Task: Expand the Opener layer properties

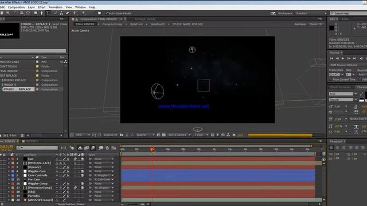Action: click(9, 167)
